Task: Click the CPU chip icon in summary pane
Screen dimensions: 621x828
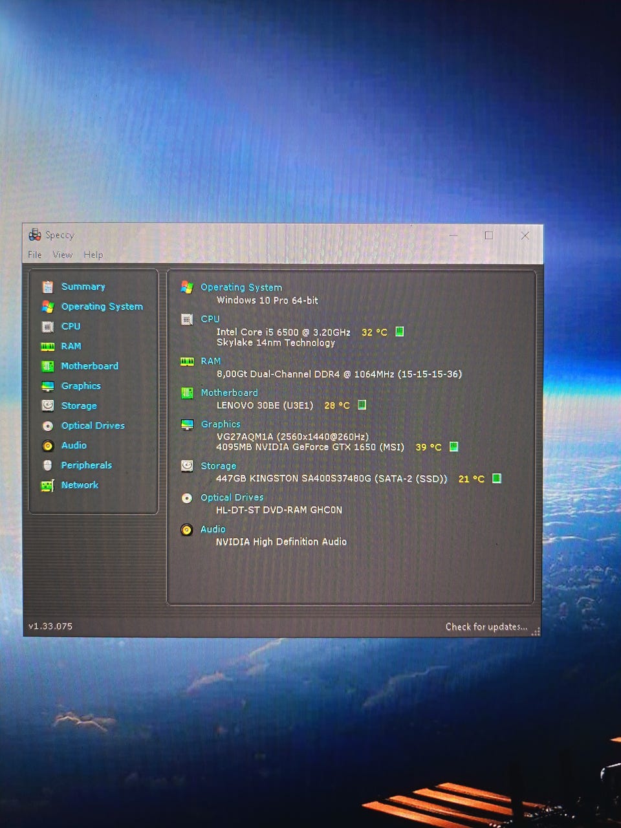Action: (187, 320)
